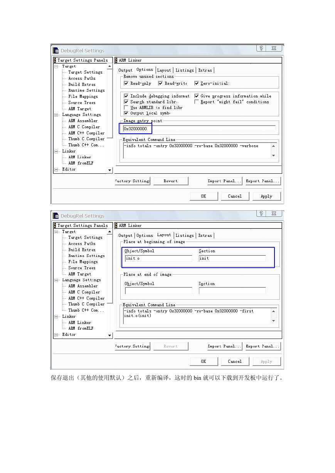The height and width of the screenshot is (473, 335).
Task: Click Import Panel in Layout dialog
Action: 225,346
